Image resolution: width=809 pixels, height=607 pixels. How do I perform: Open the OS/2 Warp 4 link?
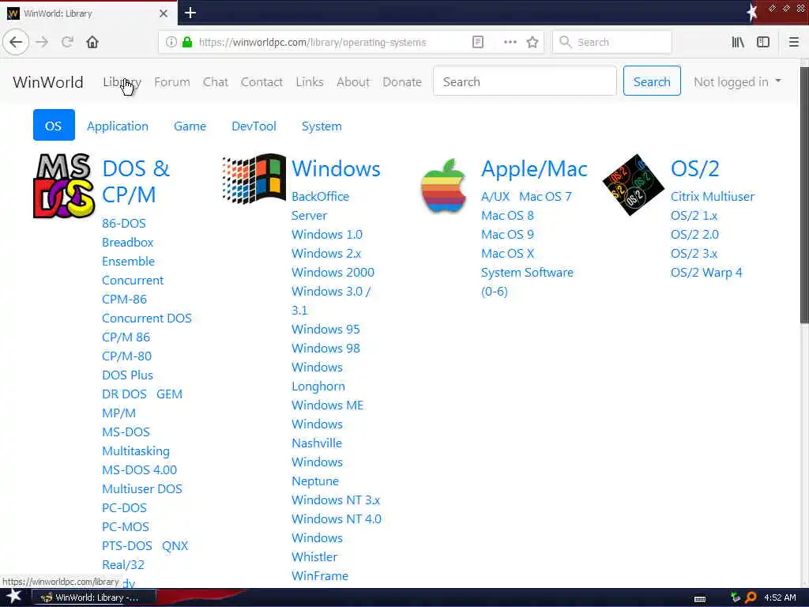coord(706,272)
